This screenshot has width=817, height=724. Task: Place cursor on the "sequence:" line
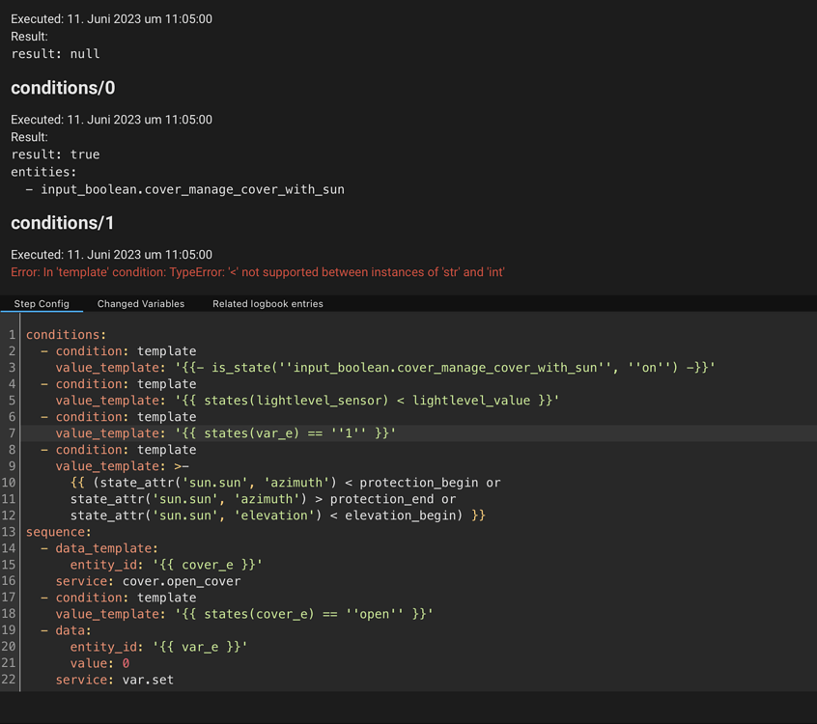(59, 532)
